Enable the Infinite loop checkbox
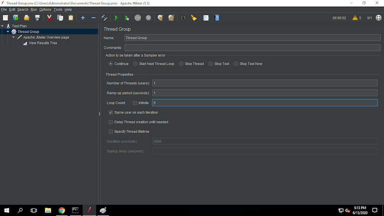 click(x=135, y=103)
